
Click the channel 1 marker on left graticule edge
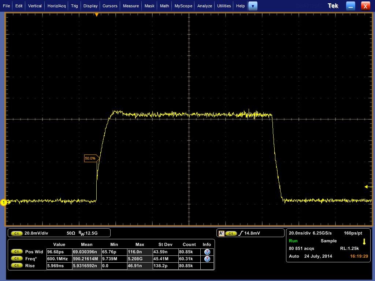pos(4,202)
